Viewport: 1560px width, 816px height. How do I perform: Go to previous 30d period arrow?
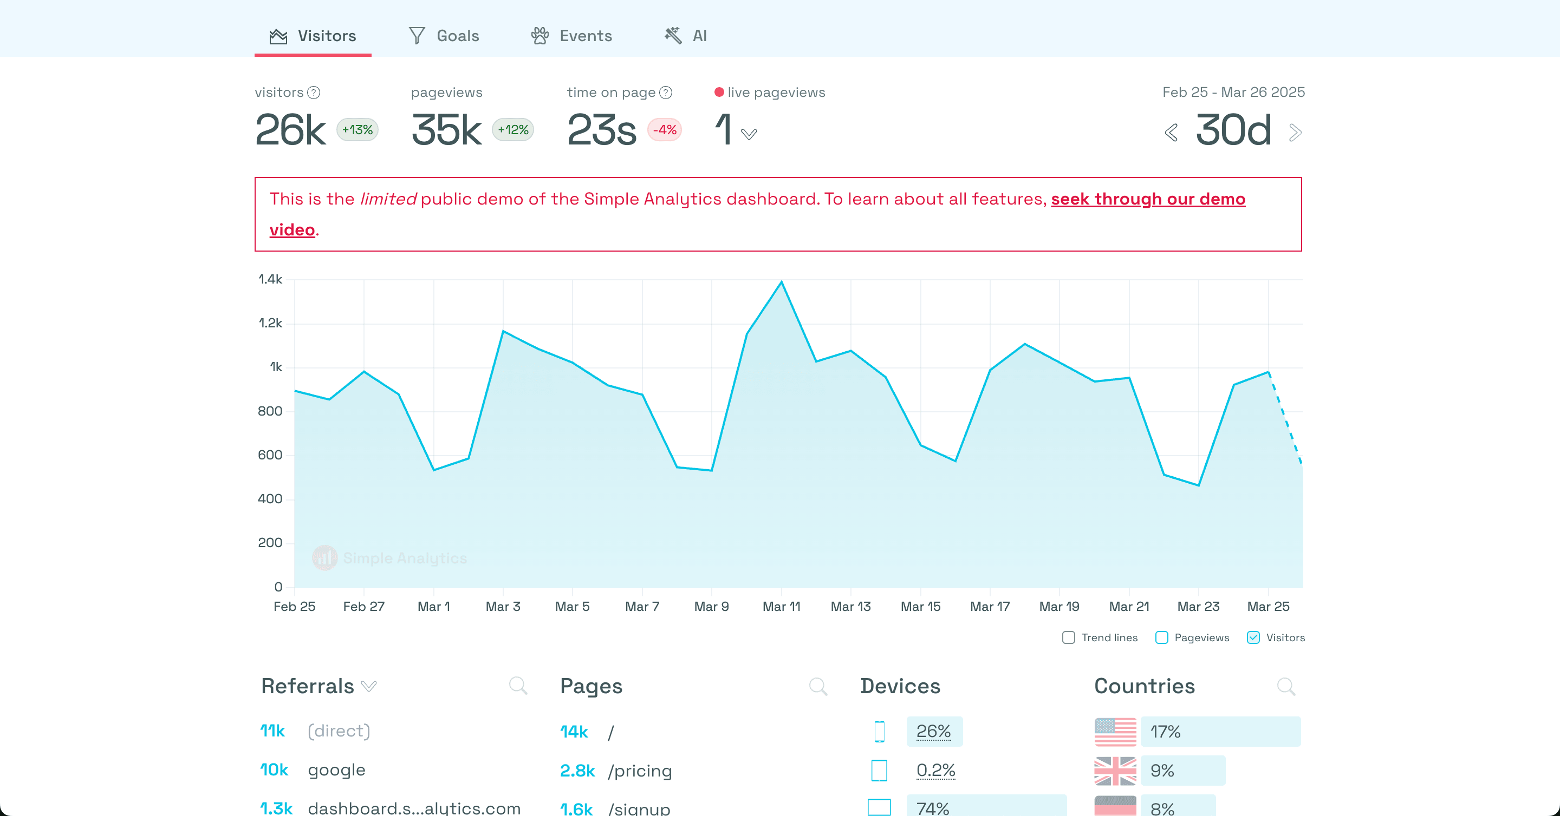click(1171, 133)
